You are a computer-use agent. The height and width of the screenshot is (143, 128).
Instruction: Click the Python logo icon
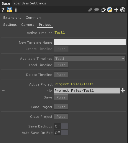(110, 10)
